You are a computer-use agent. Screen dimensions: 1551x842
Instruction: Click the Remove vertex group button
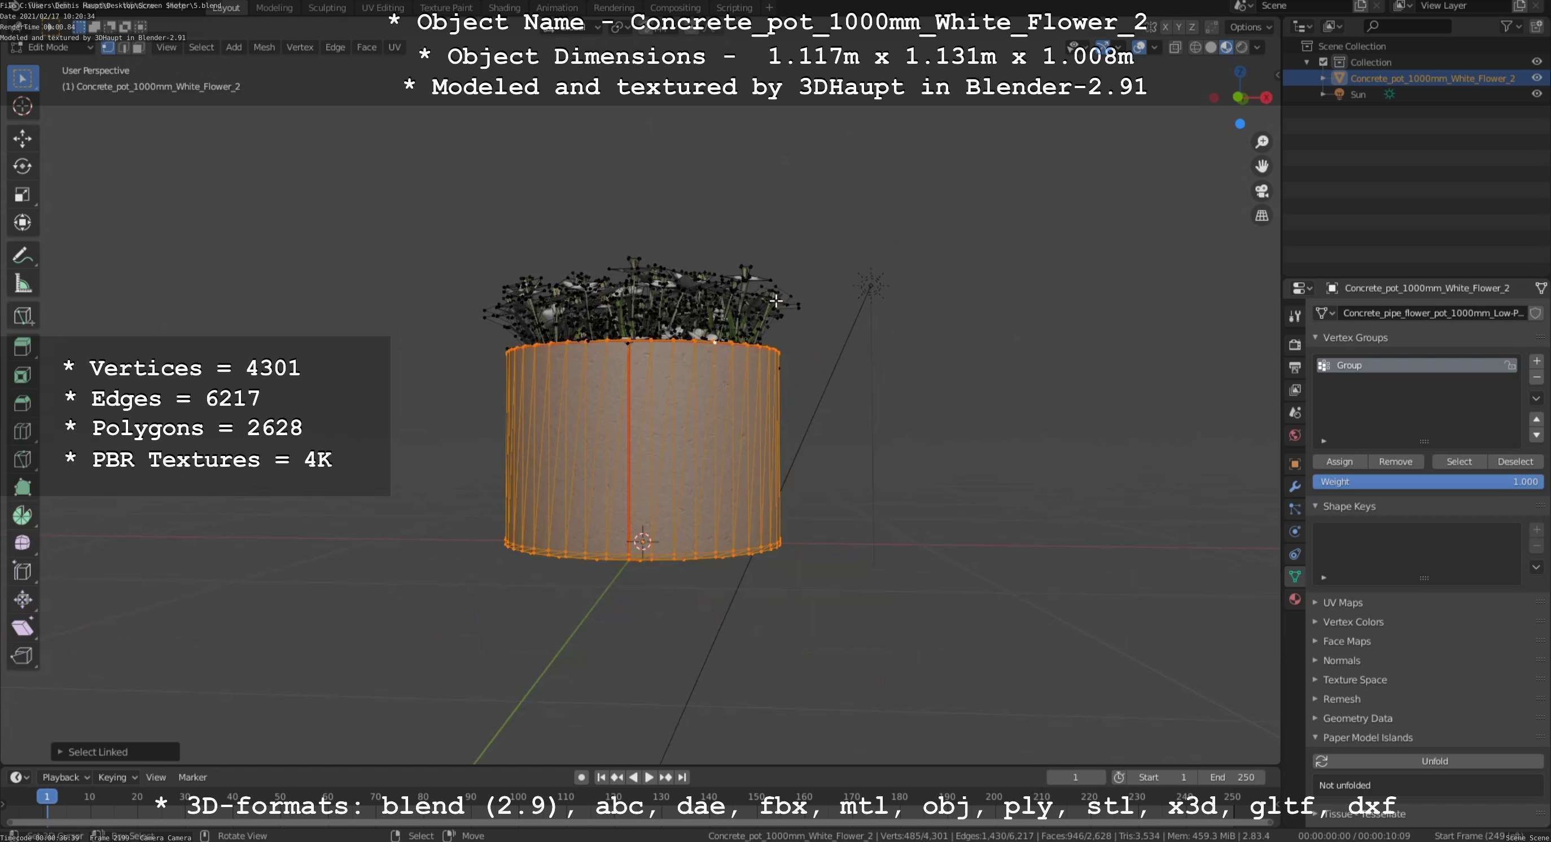pos(1395,462)
